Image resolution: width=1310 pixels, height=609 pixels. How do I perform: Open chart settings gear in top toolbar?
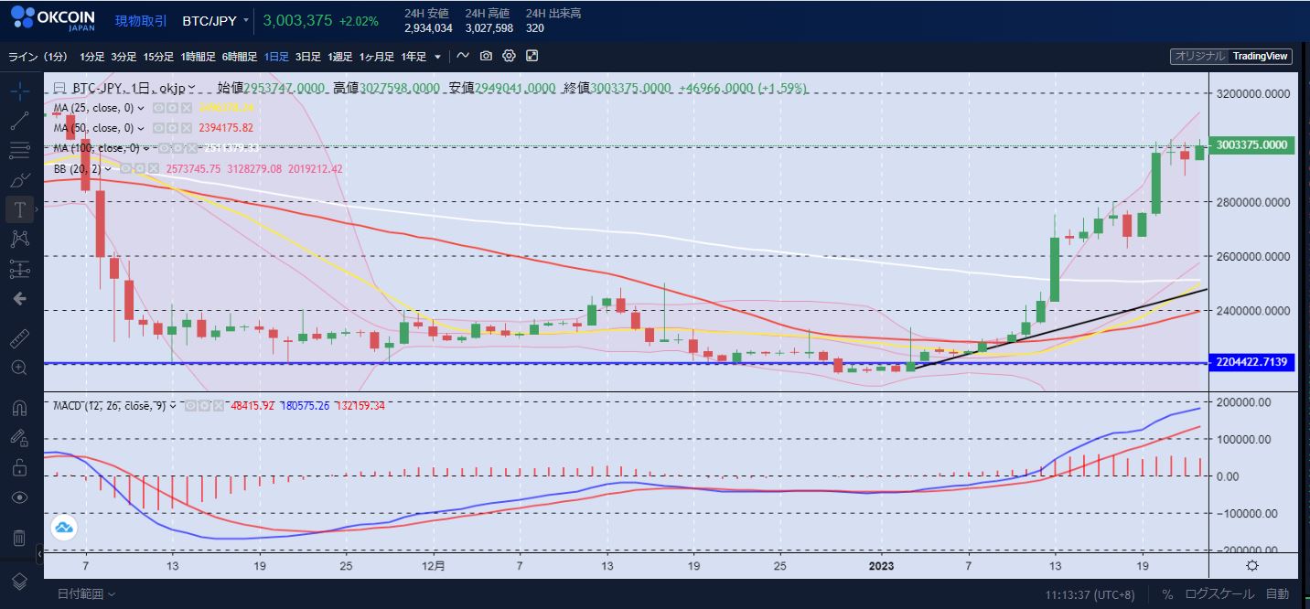(509, 57)
